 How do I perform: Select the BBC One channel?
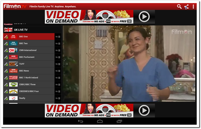(x=29, y=36)
